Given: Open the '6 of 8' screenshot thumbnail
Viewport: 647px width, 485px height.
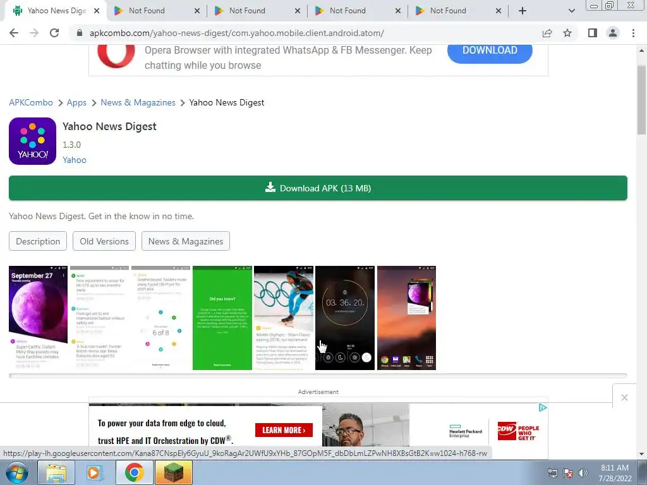Looking at the screenshot, I should click(x=160, y=318).
